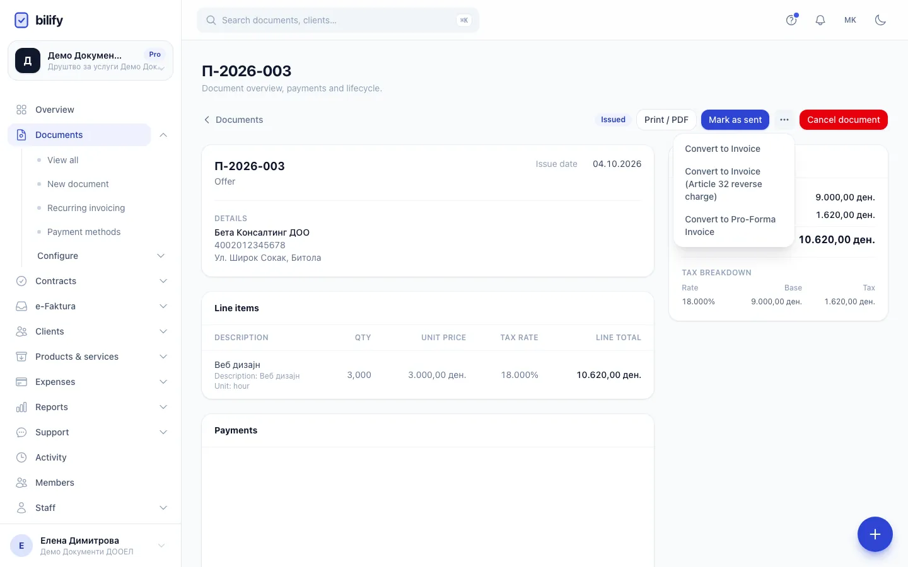Expand the Contracts chevron
Screen dimensions: 908x567
163,281
